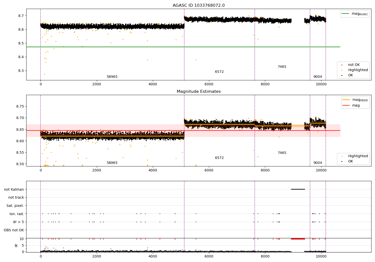
Task: Click the 'Ion. rad.' row label
Action: click(17, 214)
